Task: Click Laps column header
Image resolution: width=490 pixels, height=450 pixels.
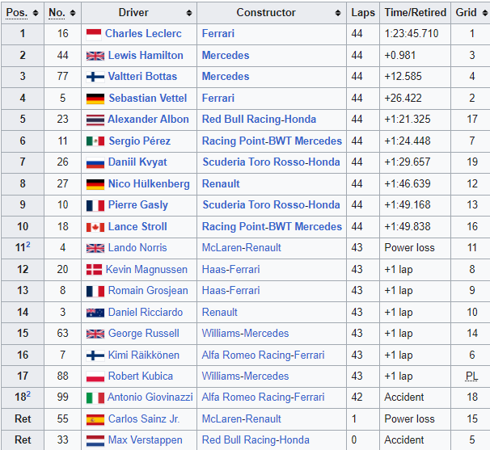Action: (363, 12)
